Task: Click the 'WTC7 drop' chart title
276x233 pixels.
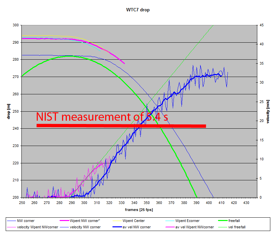Action: [138, 10]
